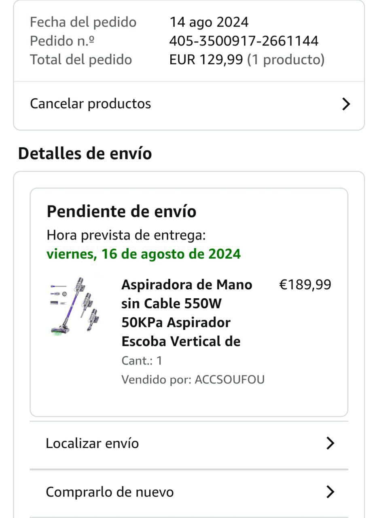The width and height of the screenshot is (377, 518).
Task: Click the Pedido n.º label
Action: click(62, 41)
